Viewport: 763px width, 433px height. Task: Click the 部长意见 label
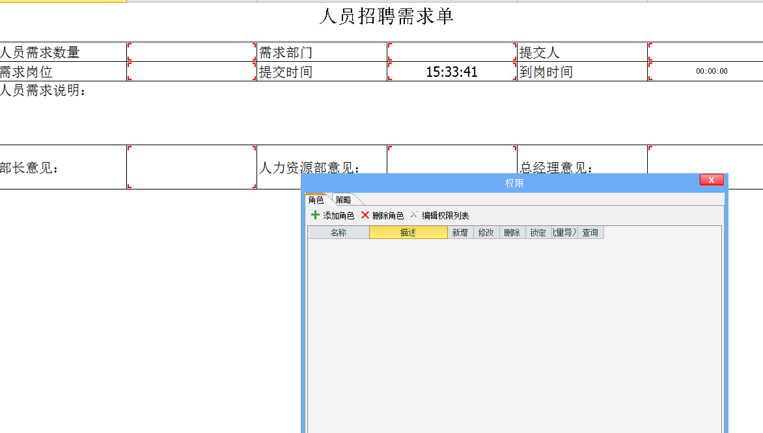[x=29, y=168]
